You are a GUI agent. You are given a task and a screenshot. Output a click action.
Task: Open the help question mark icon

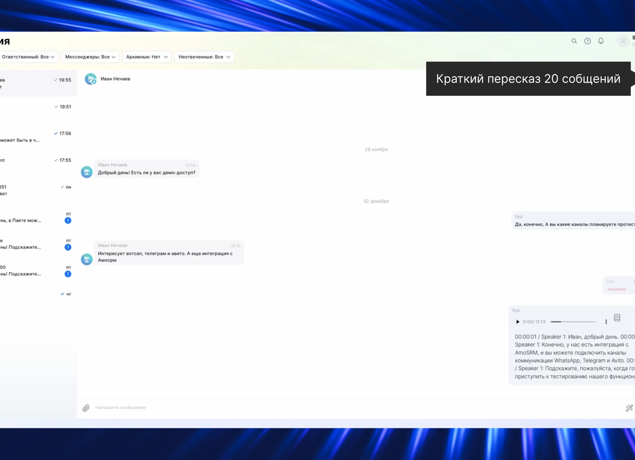(587, 41)
